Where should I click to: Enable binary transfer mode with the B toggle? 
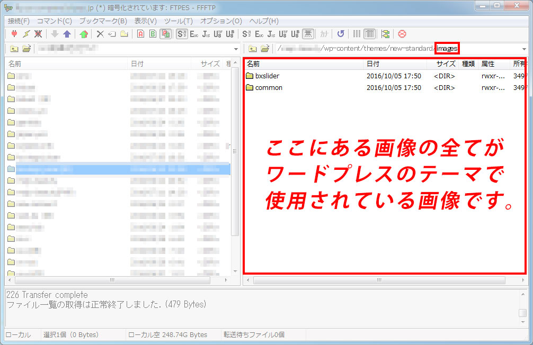point(153,34)
